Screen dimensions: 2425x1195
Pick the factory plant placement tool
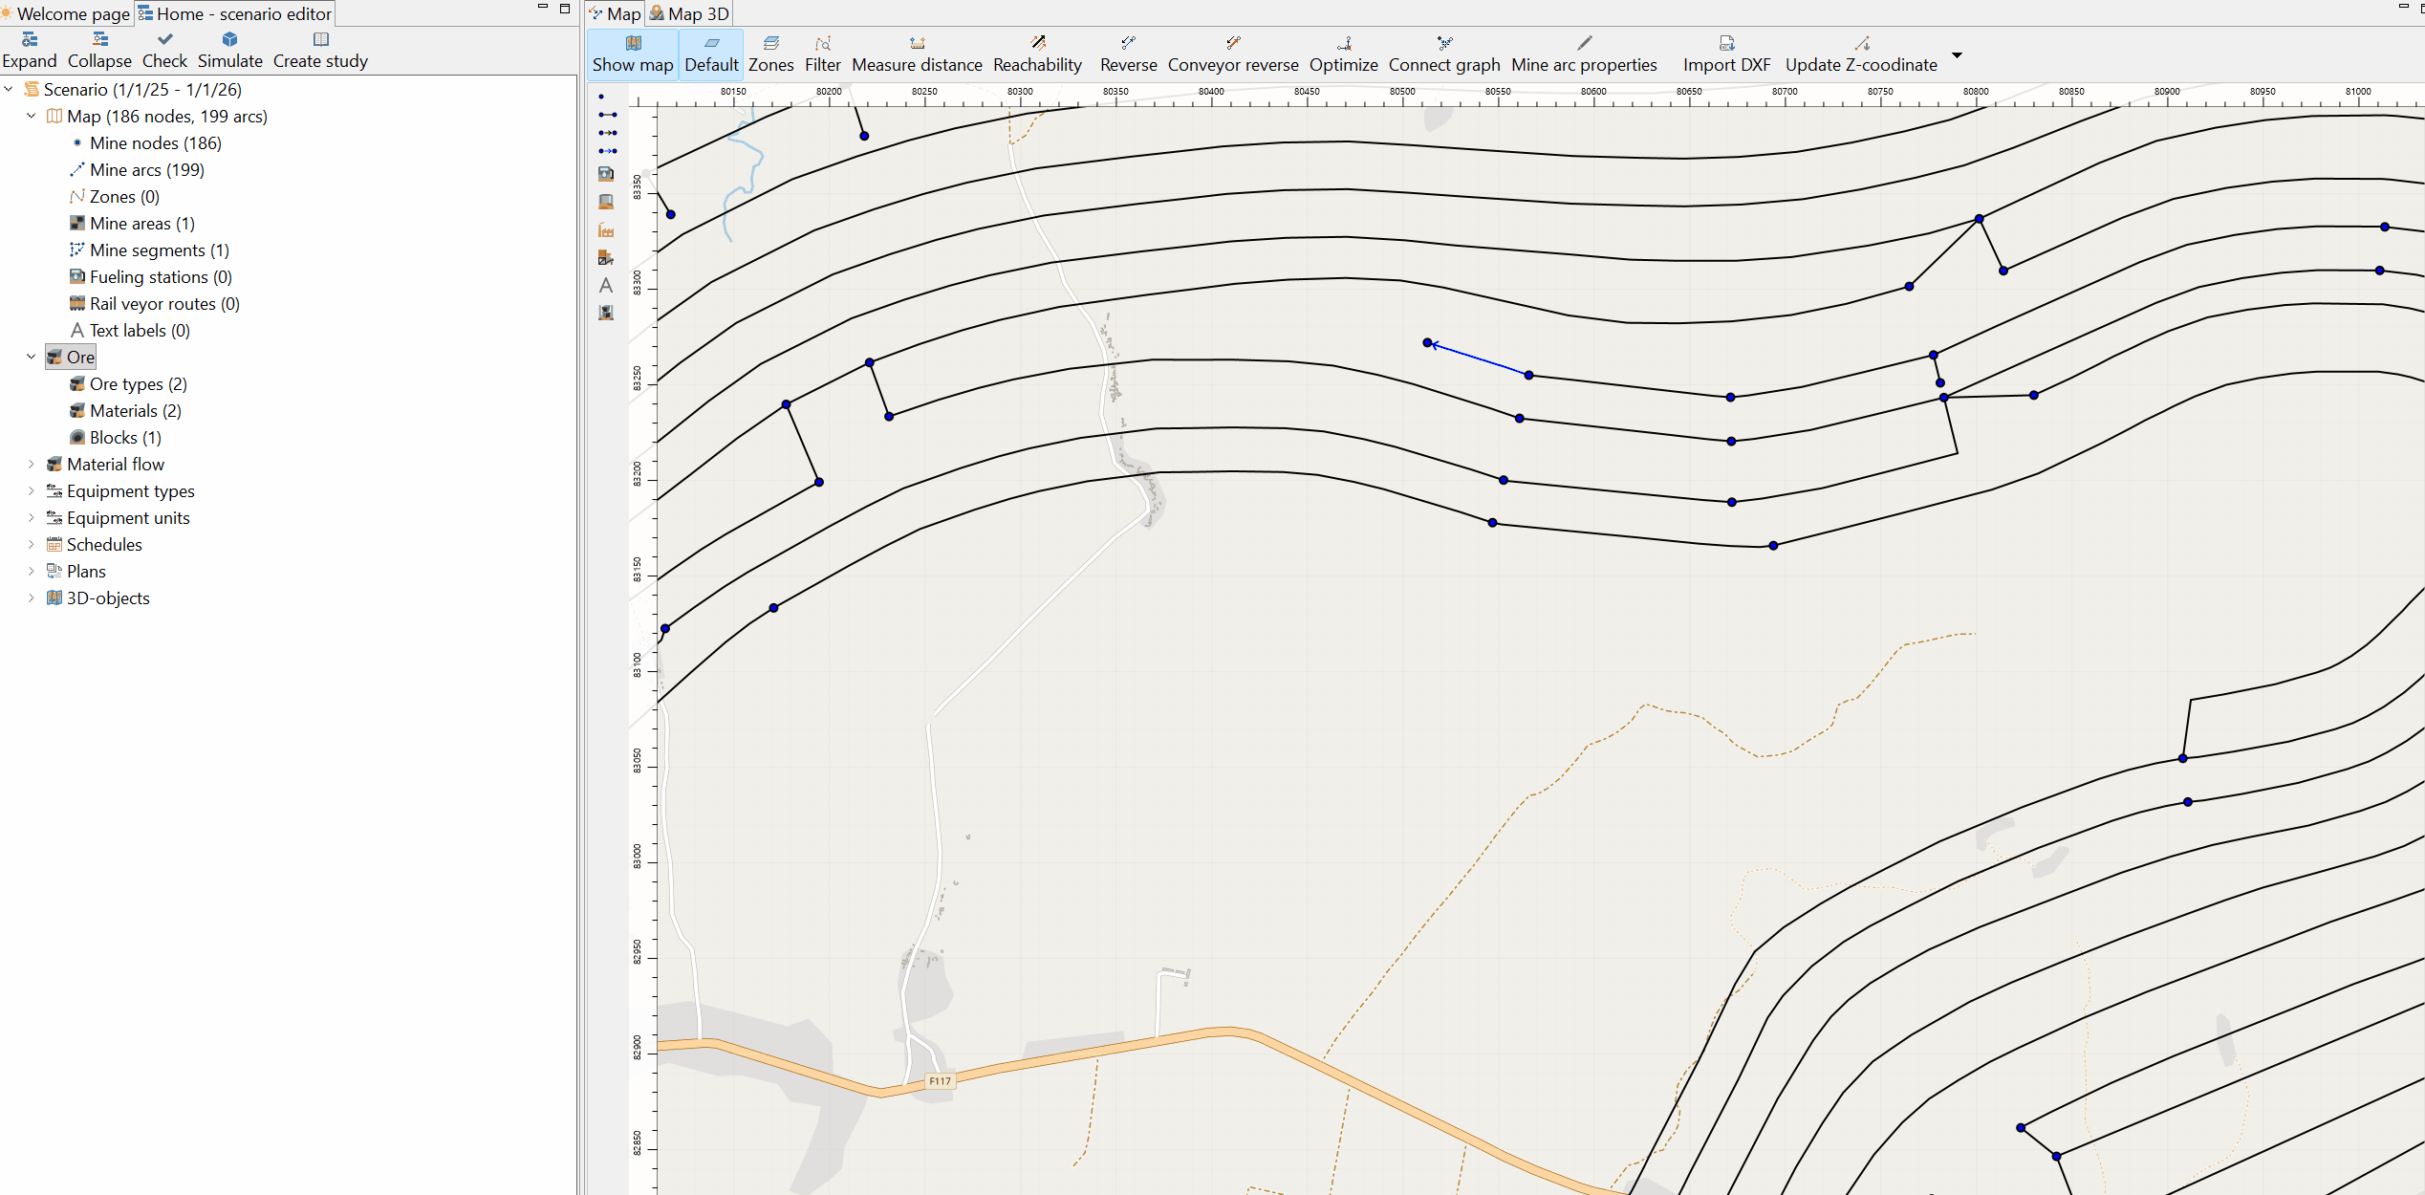606,230
